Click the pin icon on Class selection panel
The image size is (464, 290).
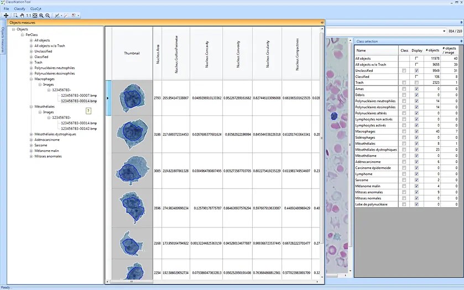point(461,41)
